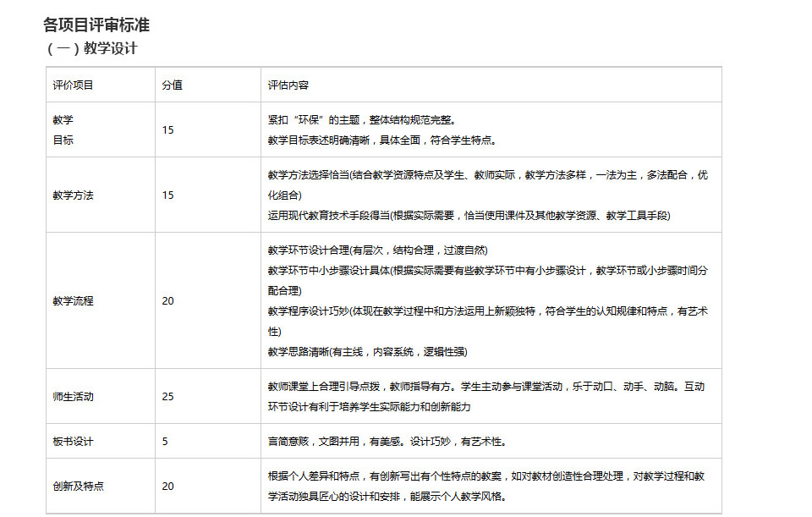812x517 pixels.
Task: Select the 教学方法 row label
Action: coord(73,195)
